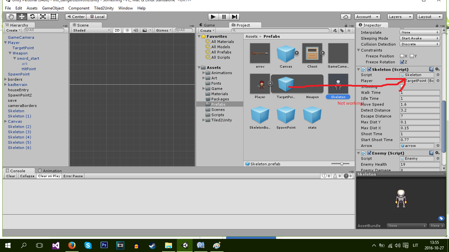
Task: Disable Skeleton script component checkbox
Action: pyautogui.click(x=369, y=69)
